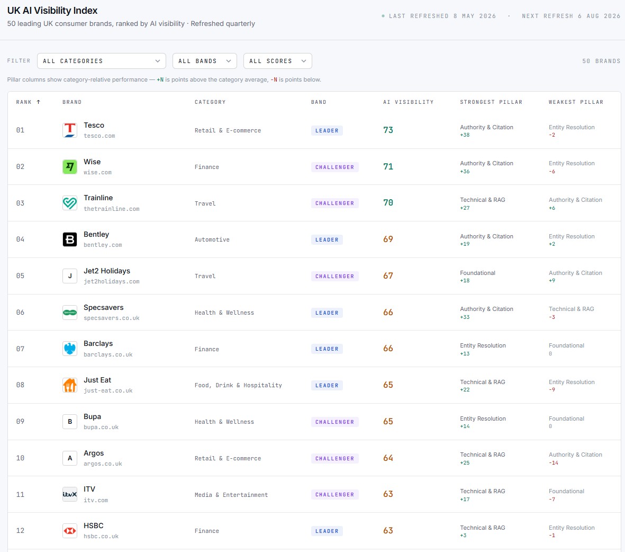Viewport: 625px width, 552px height.
Task: Click the Tesco brand logo icon
Action: tap(70, 130)
